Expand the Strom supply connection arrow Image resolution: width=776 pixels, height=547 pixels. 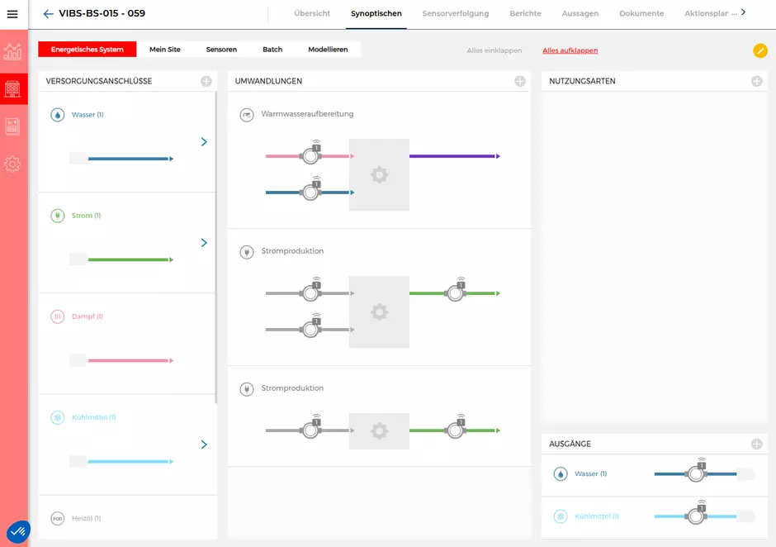204,243
